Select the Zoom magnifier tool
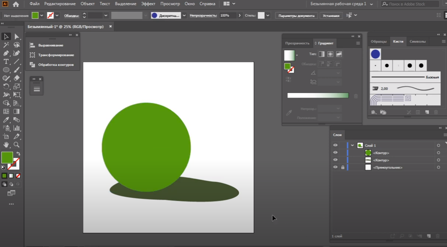 (x=17, y=145)
